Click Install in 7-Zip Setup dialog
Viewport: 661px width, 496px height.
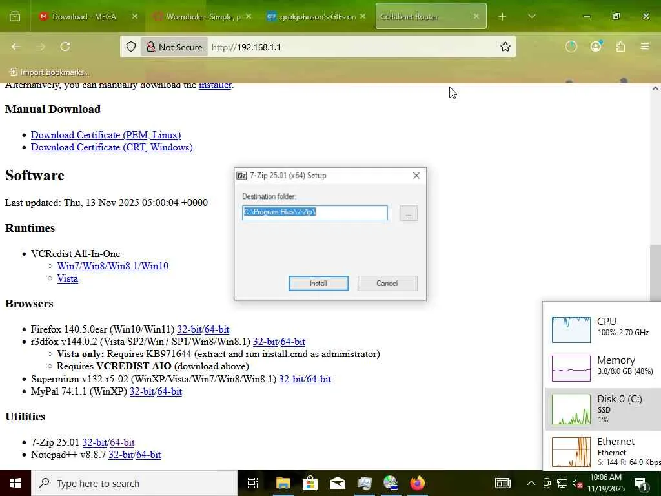(x=319, y=284)
